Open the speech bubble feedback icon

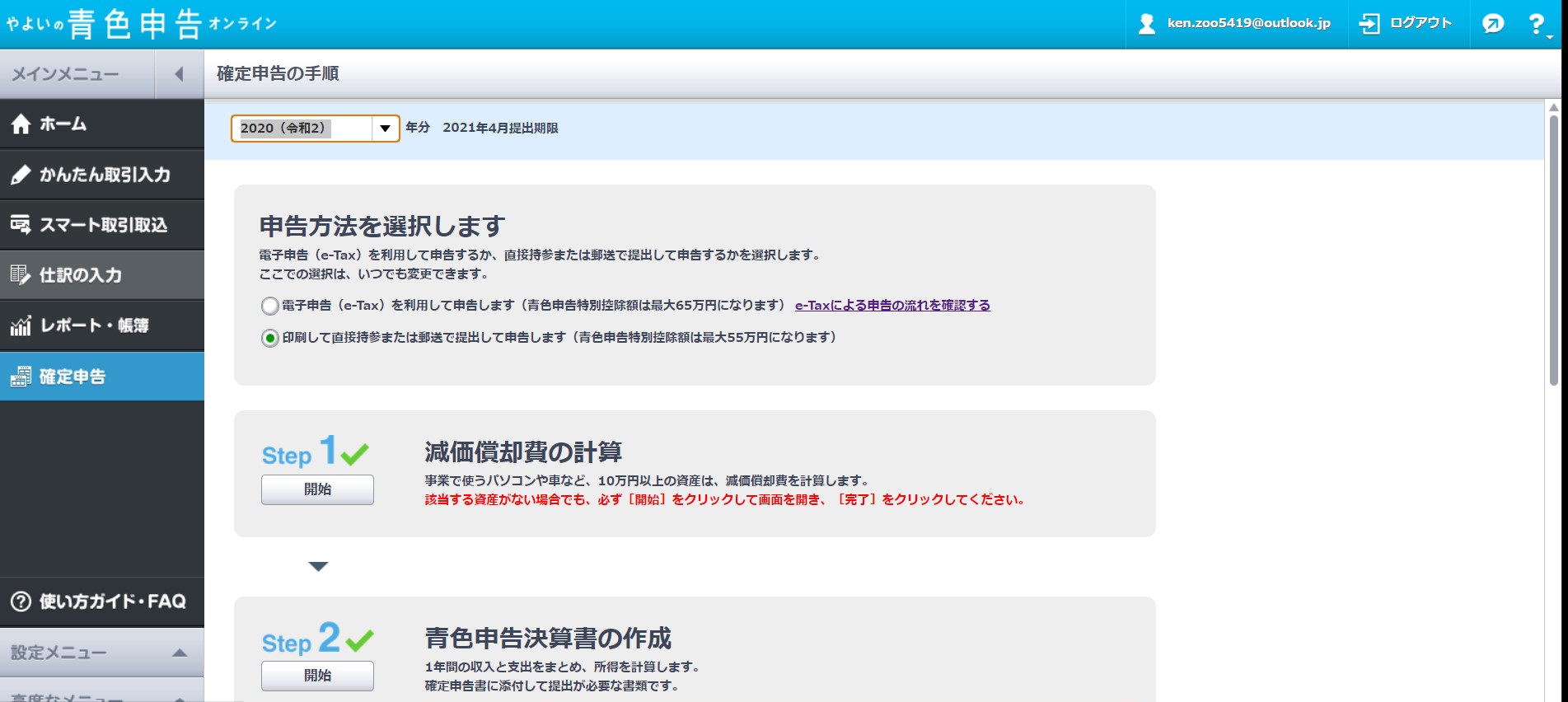coord(1493,24)
